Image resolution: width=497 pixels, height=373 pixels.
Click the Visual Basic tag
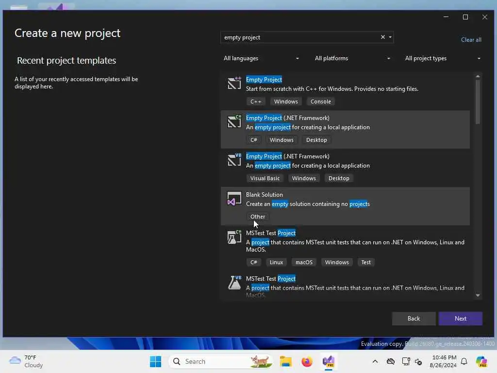(x=265, y=178)
